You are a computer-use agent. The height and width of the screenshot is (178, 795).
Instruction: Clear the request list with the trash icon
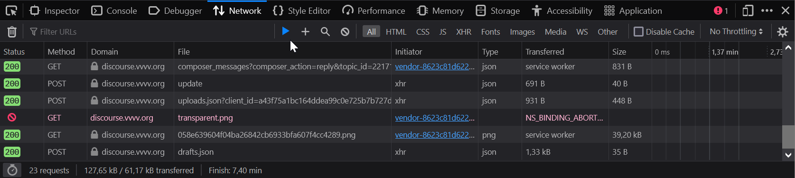point(12,32)
